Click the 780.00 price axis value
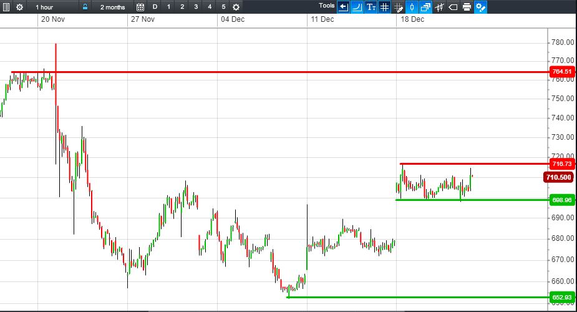This screenshot has height=312, width=577. pyautogui.click(x=563, y=42)
